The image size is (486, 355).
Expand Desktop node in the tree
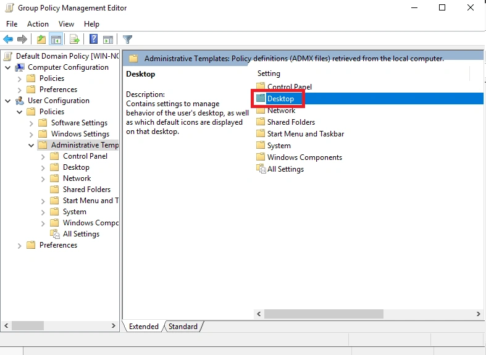43,168
